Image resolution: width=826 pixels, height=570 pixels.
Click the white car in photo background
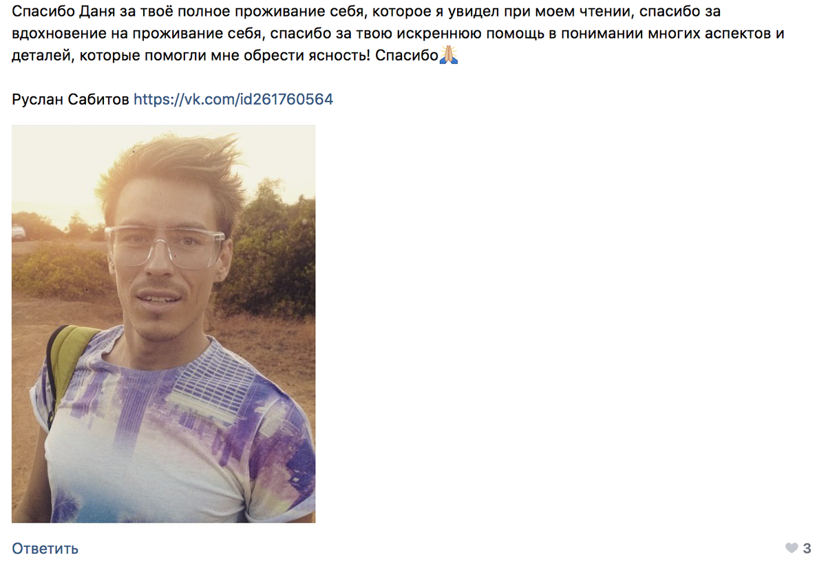point(19,232)
